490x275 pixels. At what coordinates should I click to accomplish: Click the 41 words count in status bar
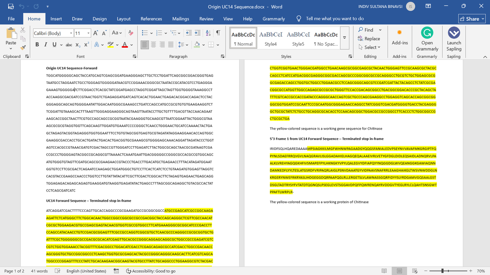tap(39, 271)
